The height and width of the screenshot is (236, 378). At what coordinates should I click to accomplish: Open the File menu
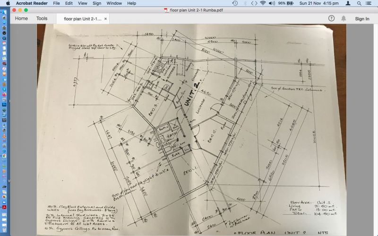(56, 3)
